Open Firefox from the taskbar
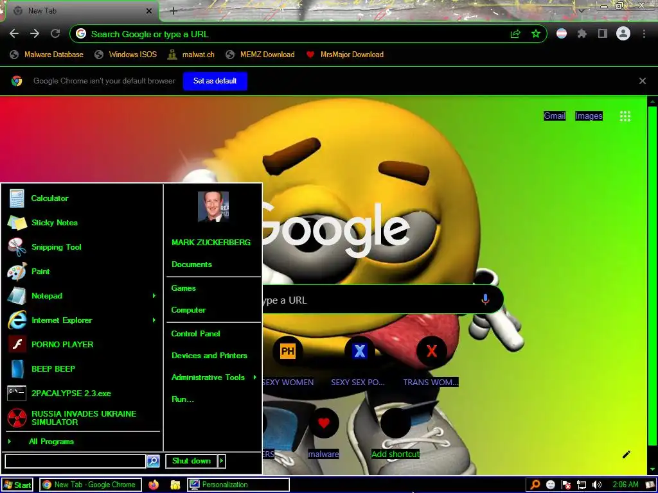 154,485
